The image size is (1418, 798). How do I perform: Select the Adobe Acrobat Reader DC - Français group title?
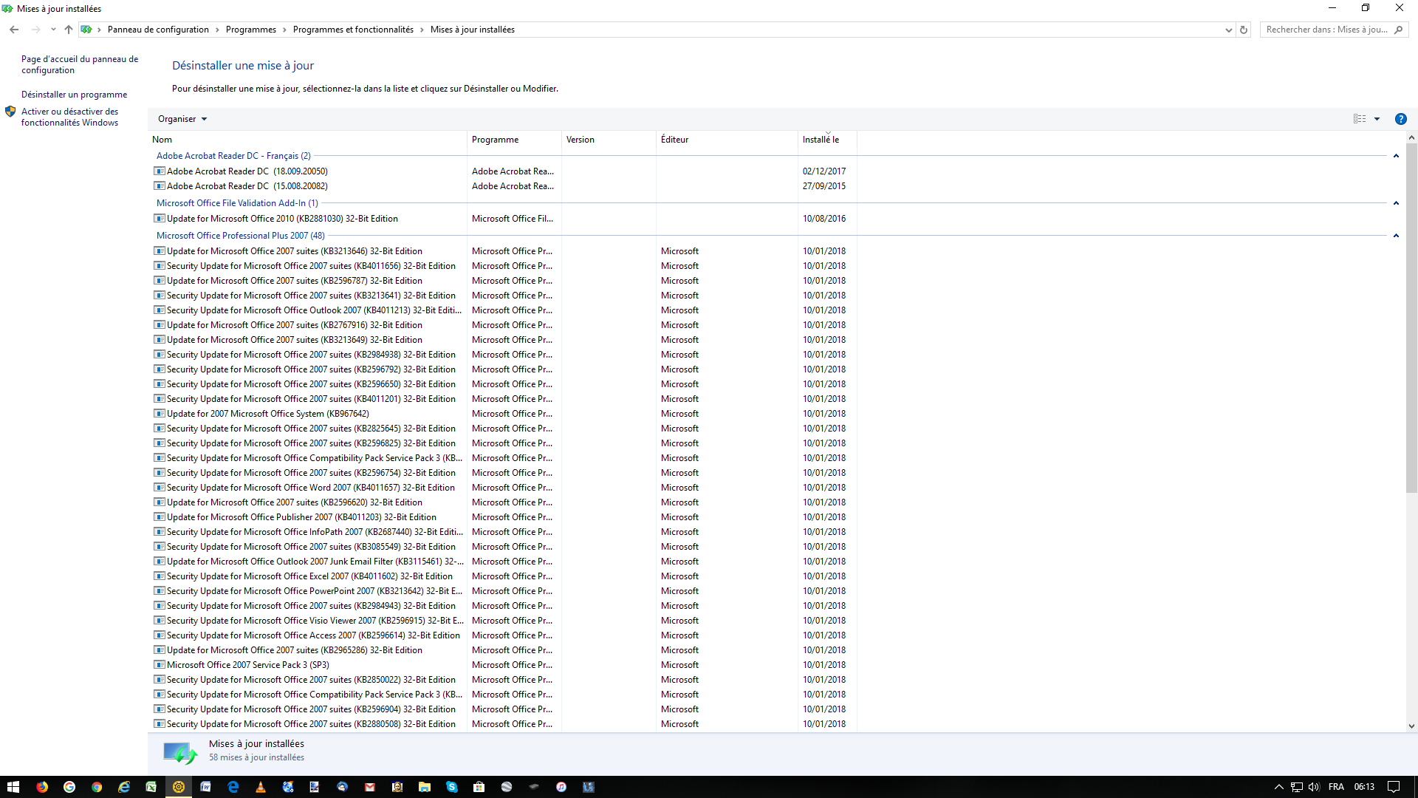pos(233,156)
